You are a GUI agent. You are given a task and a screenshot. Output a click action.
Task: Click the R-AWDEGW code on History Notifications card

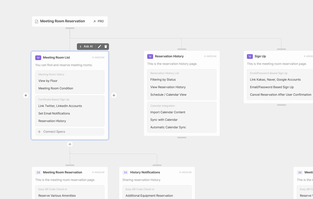point(186,172)
